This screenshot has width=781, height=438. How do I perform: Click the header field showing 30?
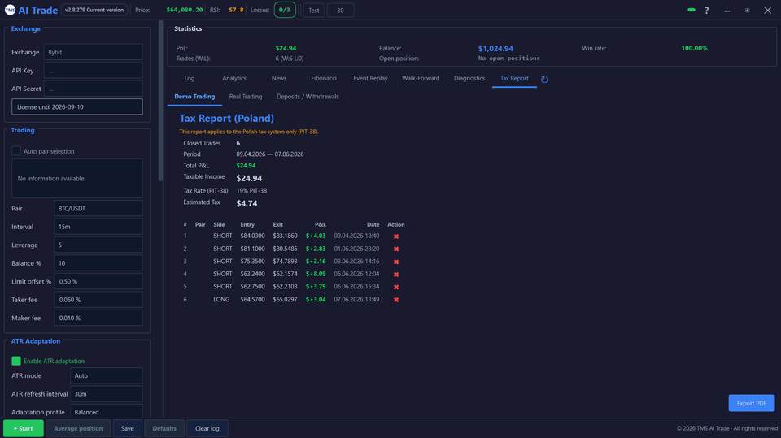click(x=340, y=10)
